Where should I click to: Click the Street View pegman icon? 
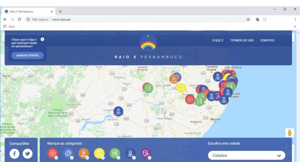[289, 133]
